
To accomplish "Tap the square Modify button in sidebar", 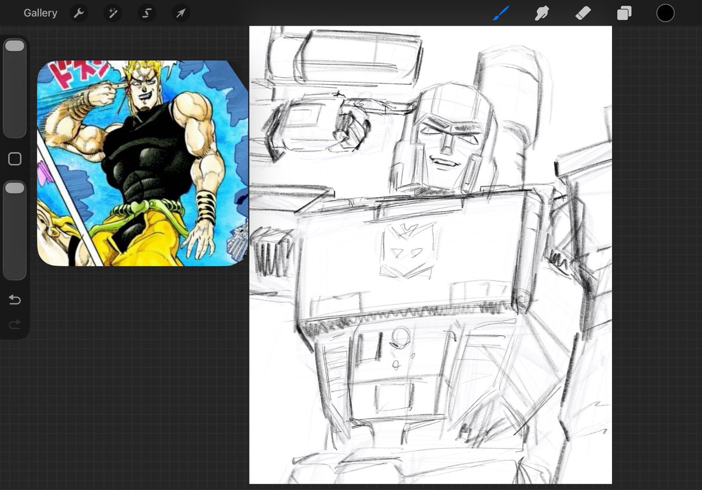I will tap(15, 159).
